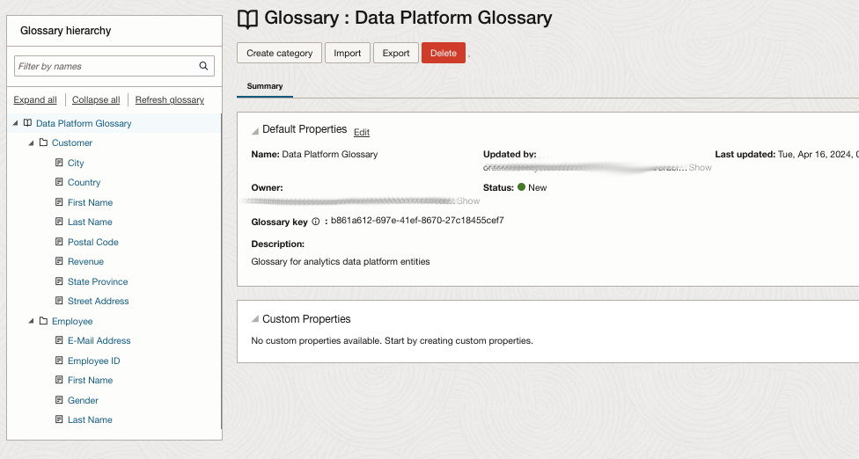Click the Export button

pos(396,53)
